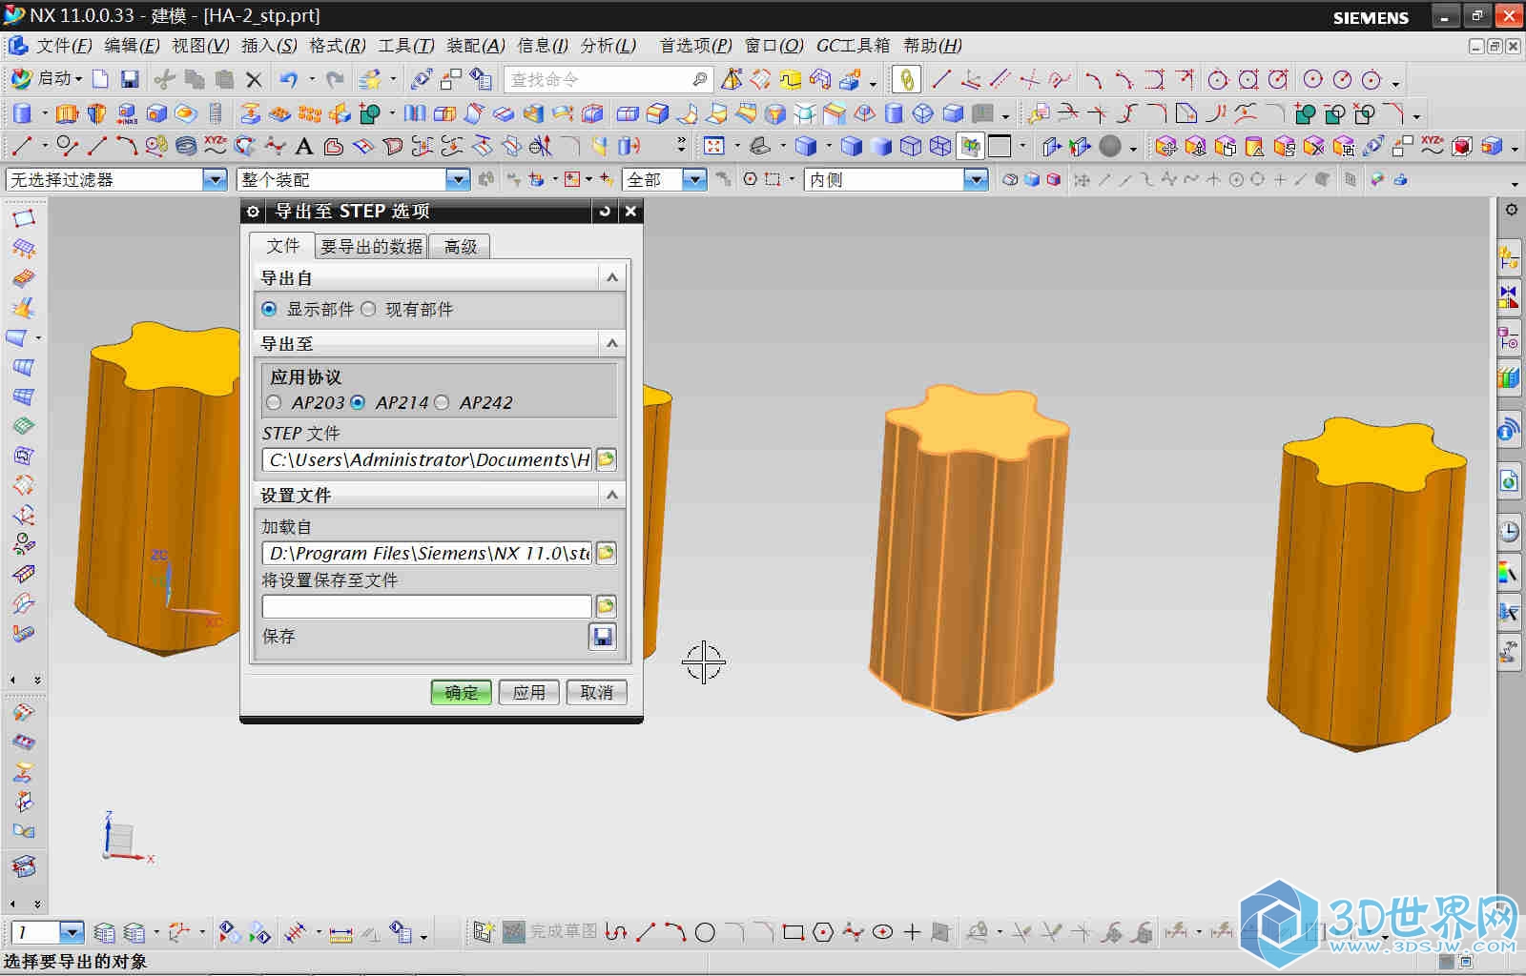Click the helix spiral curve icon
Viewport: 1526px width, 976px height.
(186, 146)
